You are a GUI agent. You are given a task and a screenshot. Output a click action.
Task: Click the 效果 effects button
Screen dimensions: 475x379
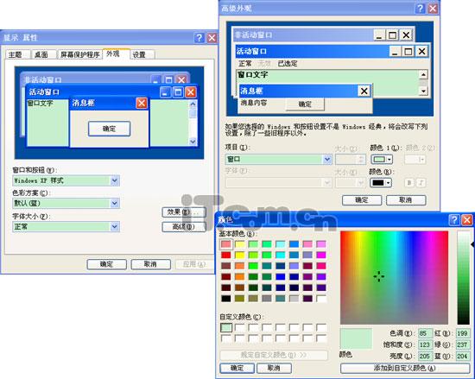[x=184, y=212]
